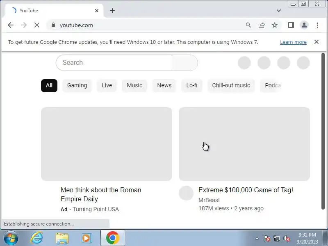Select the Chill-out music filter chip
Viewport: 328px width, 246px height.
231,86
